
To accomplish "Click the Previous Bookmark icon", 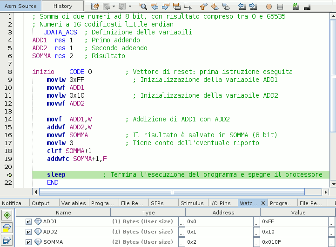I will click(203, 7).
